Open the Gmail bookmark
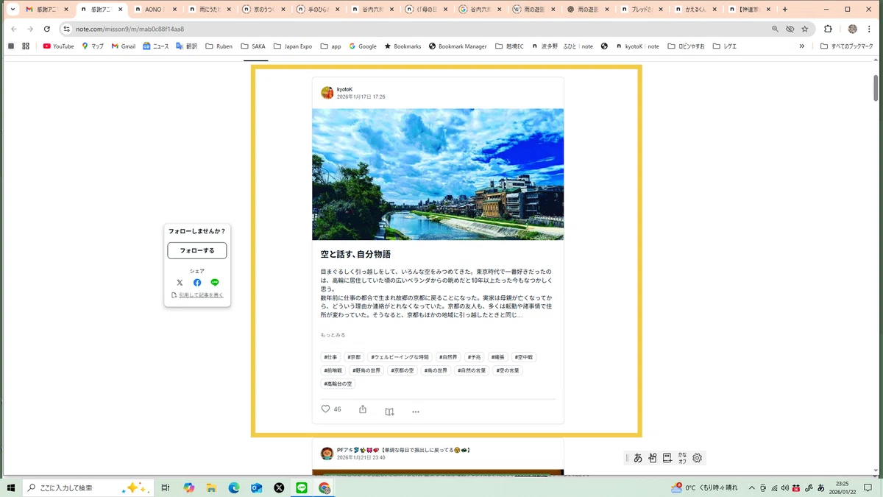This screenshot has width=883, height=497. pyautogui.click(x=124, y=46)
